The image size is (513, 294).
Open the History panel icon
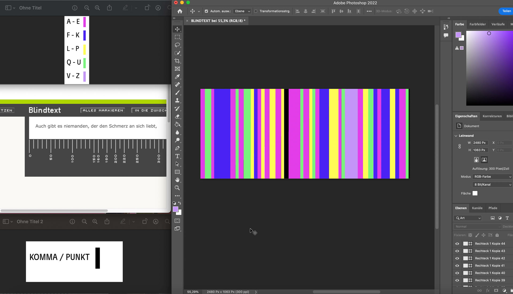446,27
